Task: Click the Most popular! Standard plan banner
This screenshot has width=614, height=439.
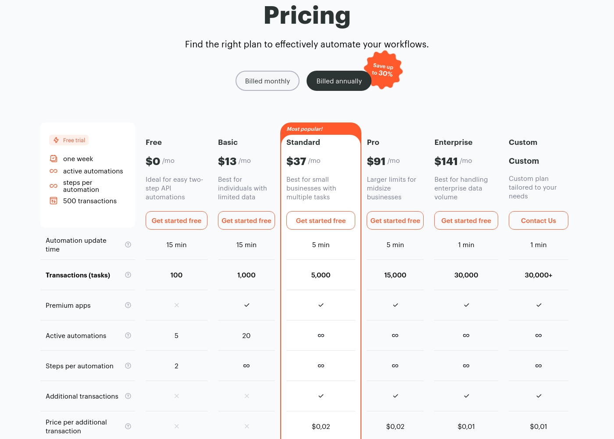Action: point(321,129)
